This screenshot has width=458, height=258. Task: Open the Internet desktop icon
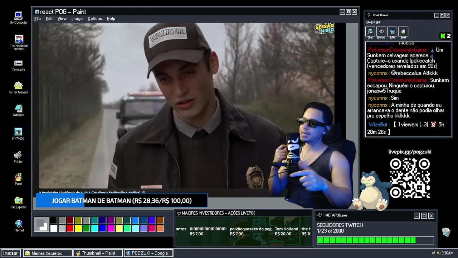[19, 226]
